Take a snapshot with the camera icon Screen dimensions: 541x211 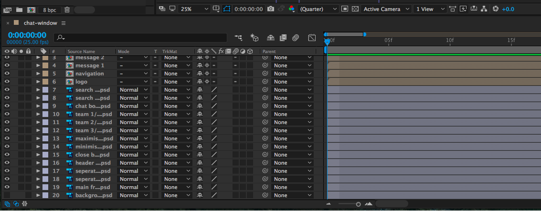pos(271,9)
